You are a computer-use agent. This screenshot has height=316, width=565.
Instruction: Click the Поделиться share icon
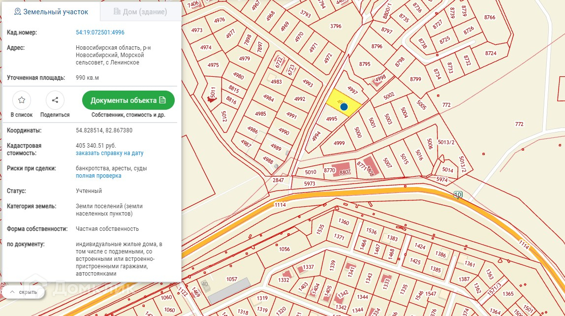coord(55,100)
